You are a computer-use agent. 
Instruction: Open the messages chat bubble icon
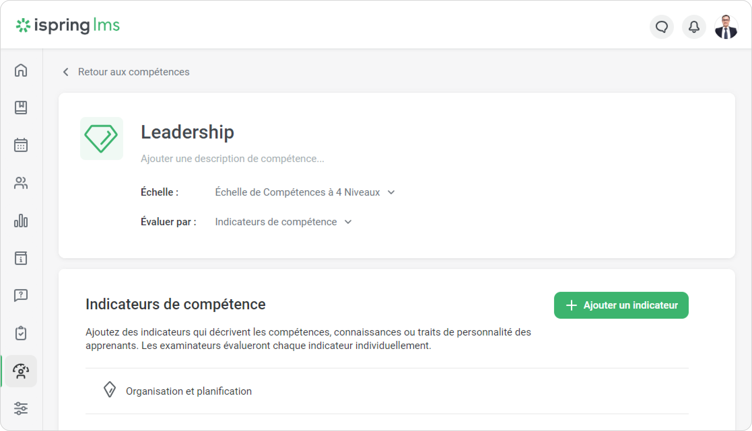click(661, 27)
